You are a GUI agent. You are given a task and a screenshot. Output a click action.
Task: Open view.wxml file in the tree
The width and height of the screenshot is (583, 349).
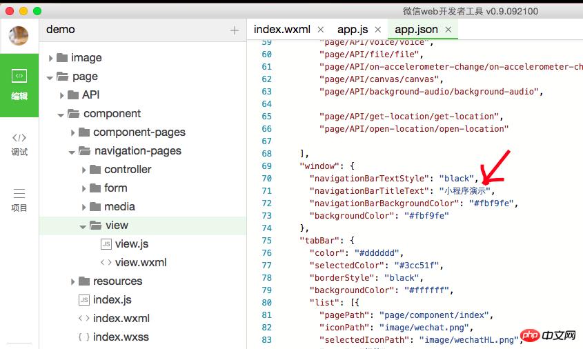tap(140, 263)
